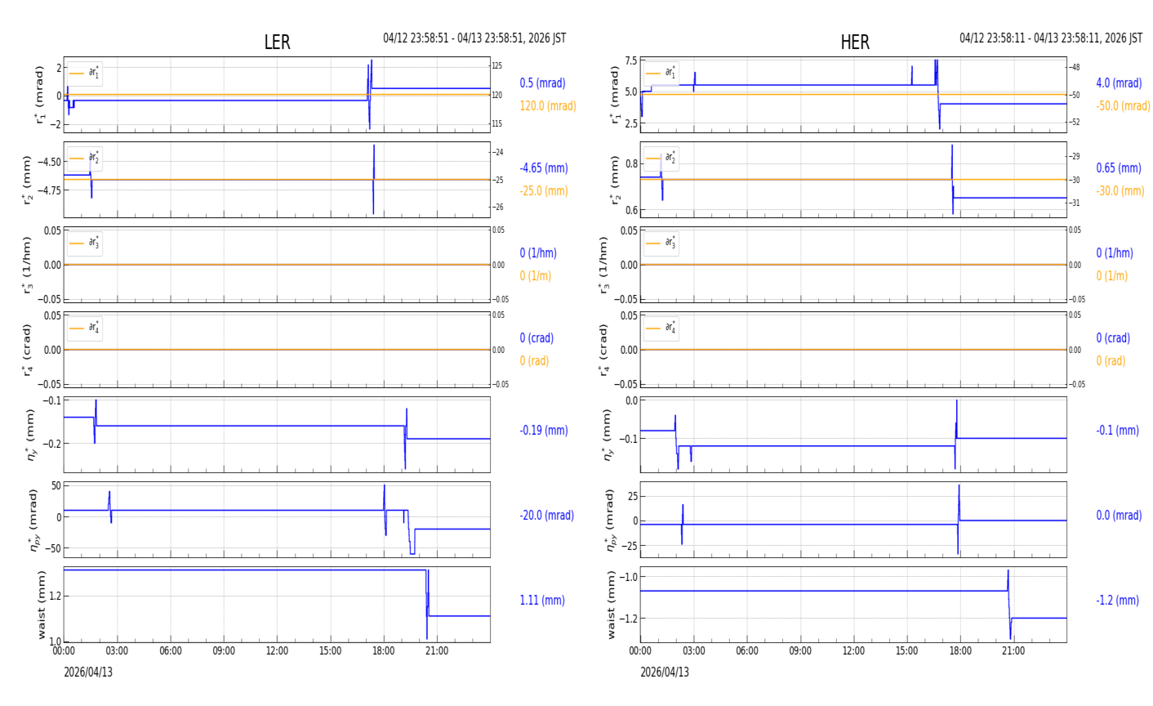Click the HER value 0 (1/m)

tap(1112, 276)
